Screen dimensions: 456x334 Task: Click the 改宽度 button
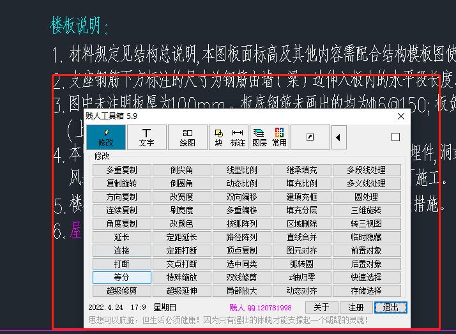coord(182,197)
